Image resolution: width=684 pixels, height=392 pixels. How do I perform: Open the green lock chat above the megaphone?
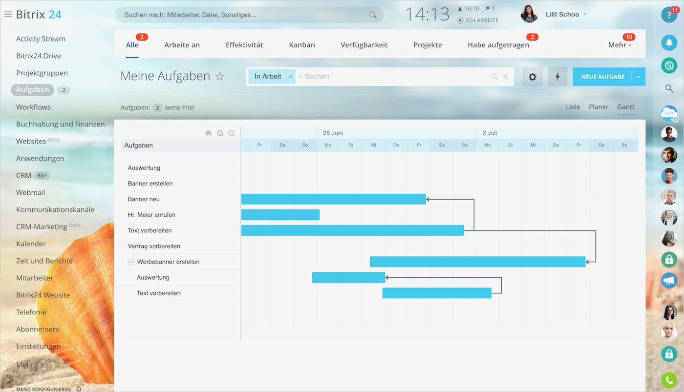coord(669,259)
